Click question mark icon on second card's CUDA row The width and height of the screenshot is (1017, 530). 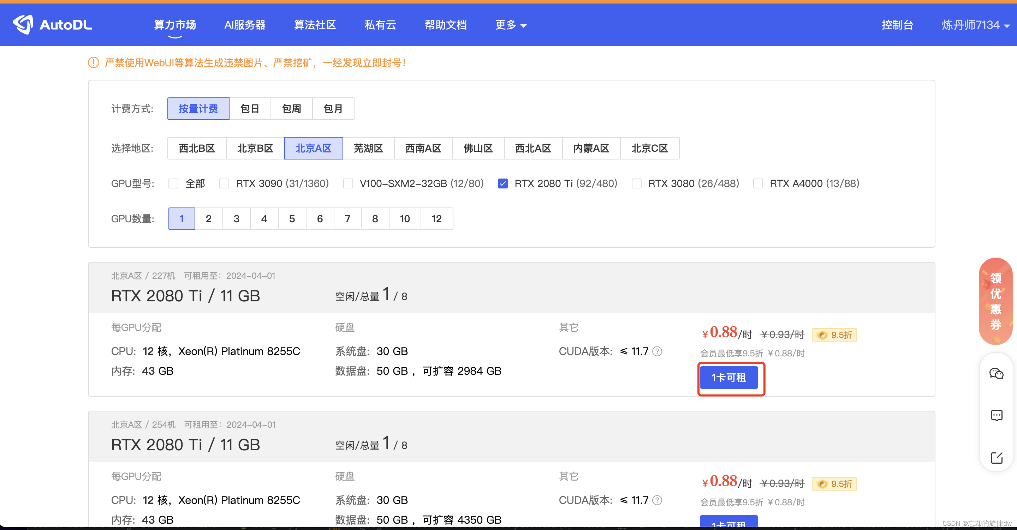[x=657, y=500]
